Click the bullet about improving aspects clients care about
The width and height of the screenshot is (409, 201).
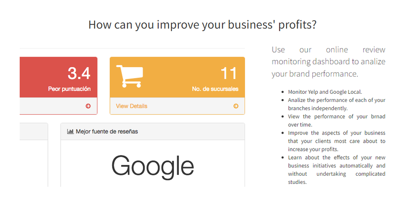click(337, 141)
